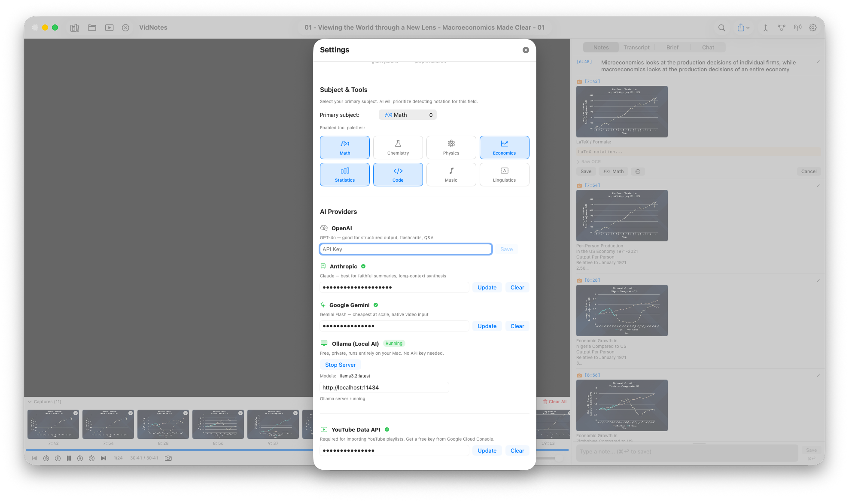Clear the Google Gemini API key
849x502 pixels.
tap(517, 326)
